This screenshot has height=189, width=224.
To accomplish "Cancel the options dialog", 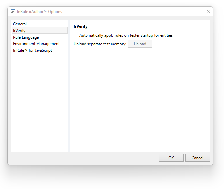I will (x=197, y=158).
